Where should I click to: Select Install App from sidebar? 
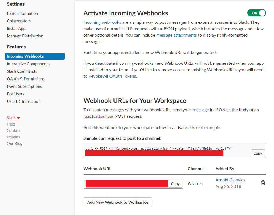tap(16, 29)
